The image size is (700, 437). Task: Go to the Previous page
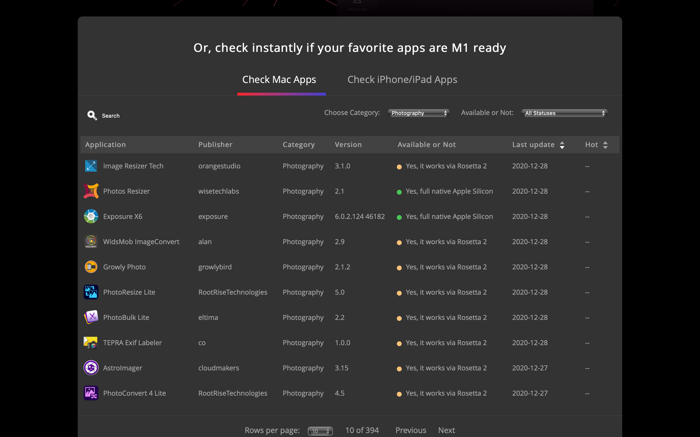pyautogui.click(x=411, y=430)
